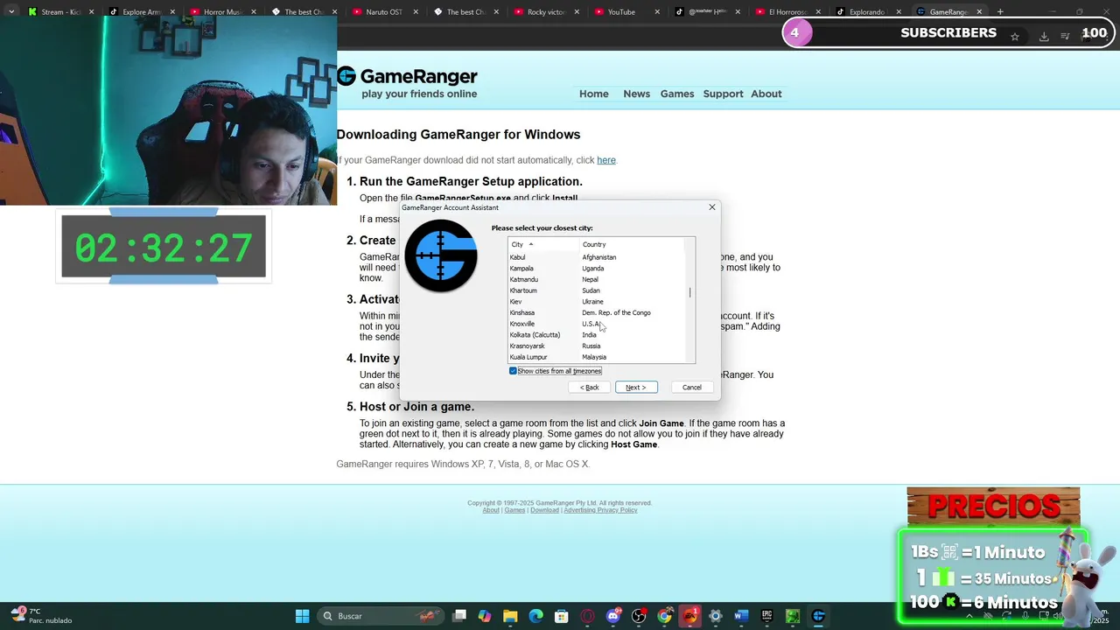This screenshot has width=1120, height=630.
Task: Open Opera browser from taskbar
Action: click(587, 616)
